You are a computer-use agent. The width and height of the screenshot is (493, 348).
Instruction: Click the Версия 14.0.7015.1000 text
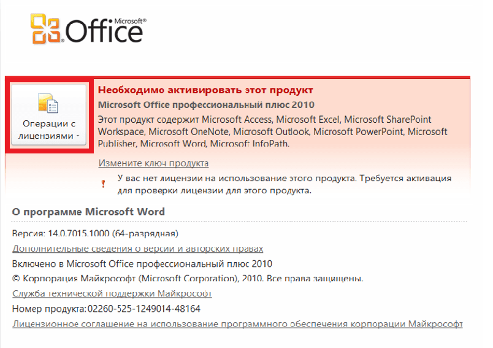point(95,233)
